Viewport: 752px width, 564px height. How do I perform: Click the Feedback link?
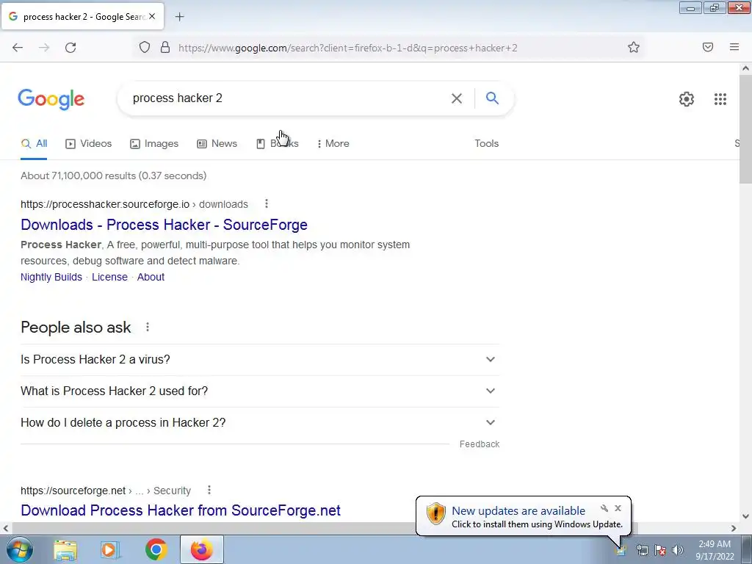[x=480, y=444]
